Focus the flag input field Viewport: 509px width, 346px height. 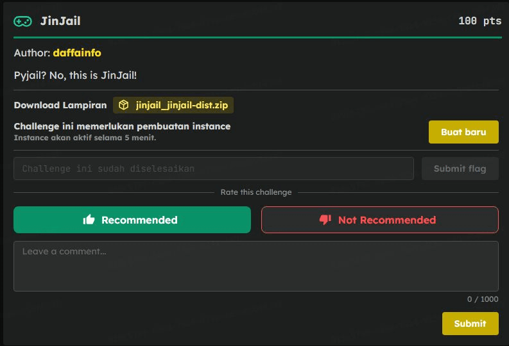point(213,169)
